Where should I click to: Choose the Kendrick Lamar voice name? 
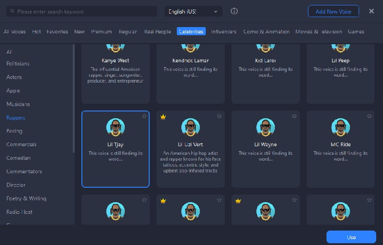point(190,60)
